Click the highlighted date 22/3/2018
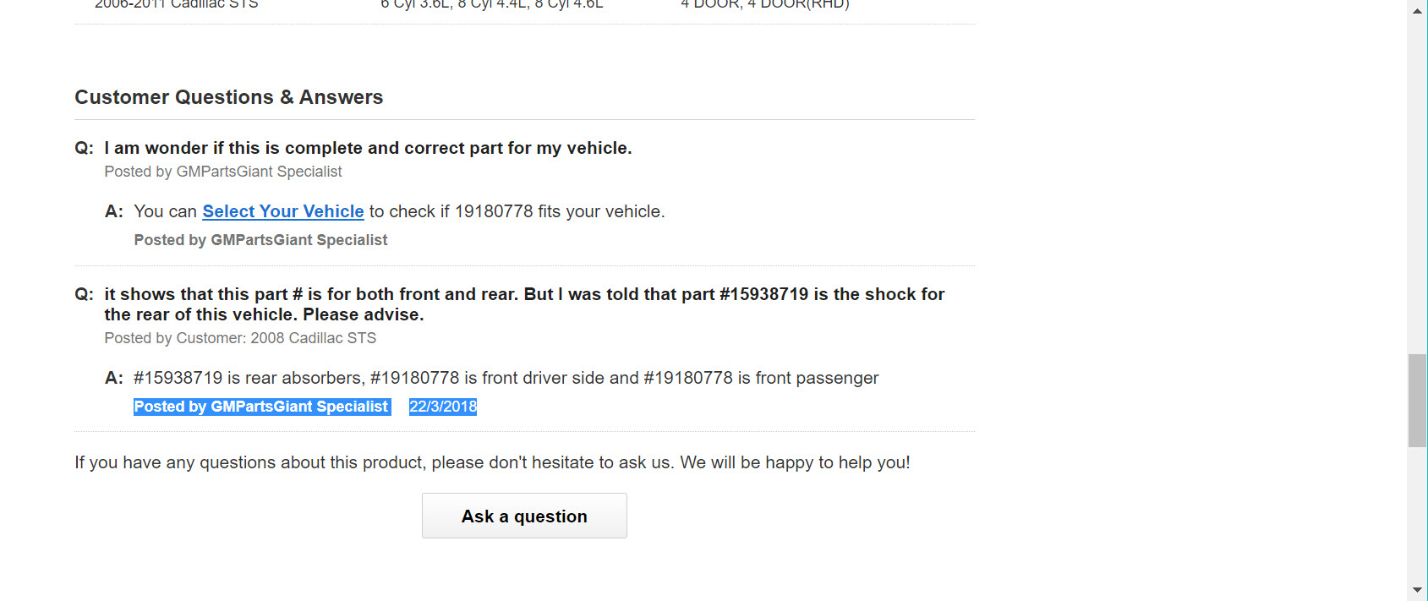 443,407
